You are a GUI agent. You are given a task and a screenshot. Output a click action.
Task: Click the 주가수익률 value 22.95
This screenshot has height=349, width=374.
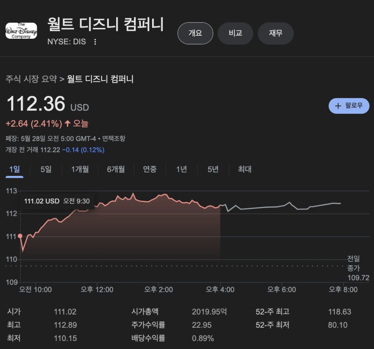202,325
